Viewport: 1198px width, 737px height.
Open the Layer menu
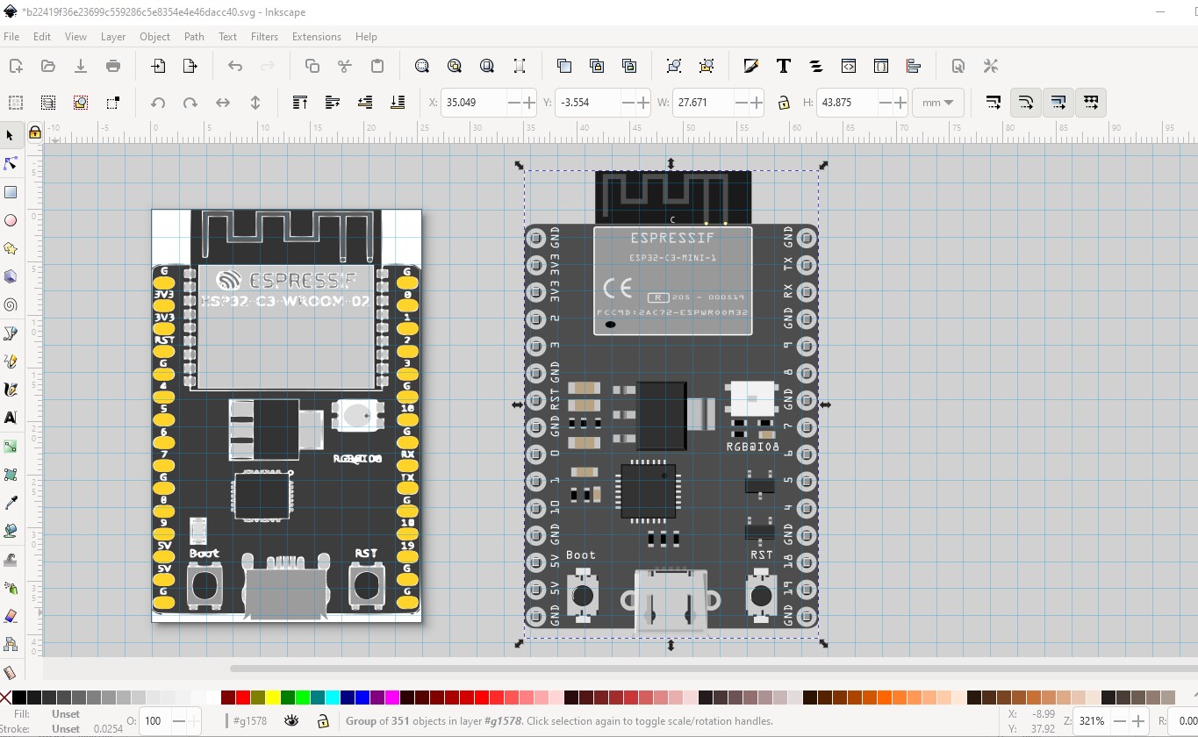coord(113,37)
